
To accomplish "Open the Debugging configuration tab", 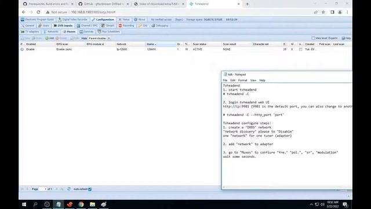I will coord(160,26).
